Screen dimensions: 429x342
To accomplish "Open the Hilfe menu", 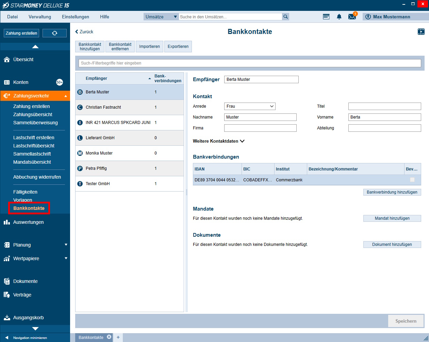I will point(104,17).
